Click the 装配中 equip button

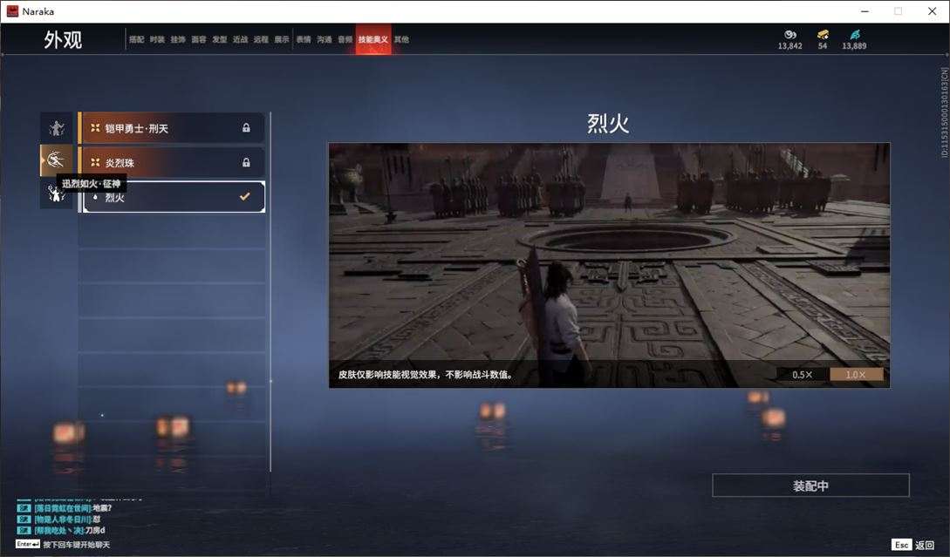tap(810, 486)
